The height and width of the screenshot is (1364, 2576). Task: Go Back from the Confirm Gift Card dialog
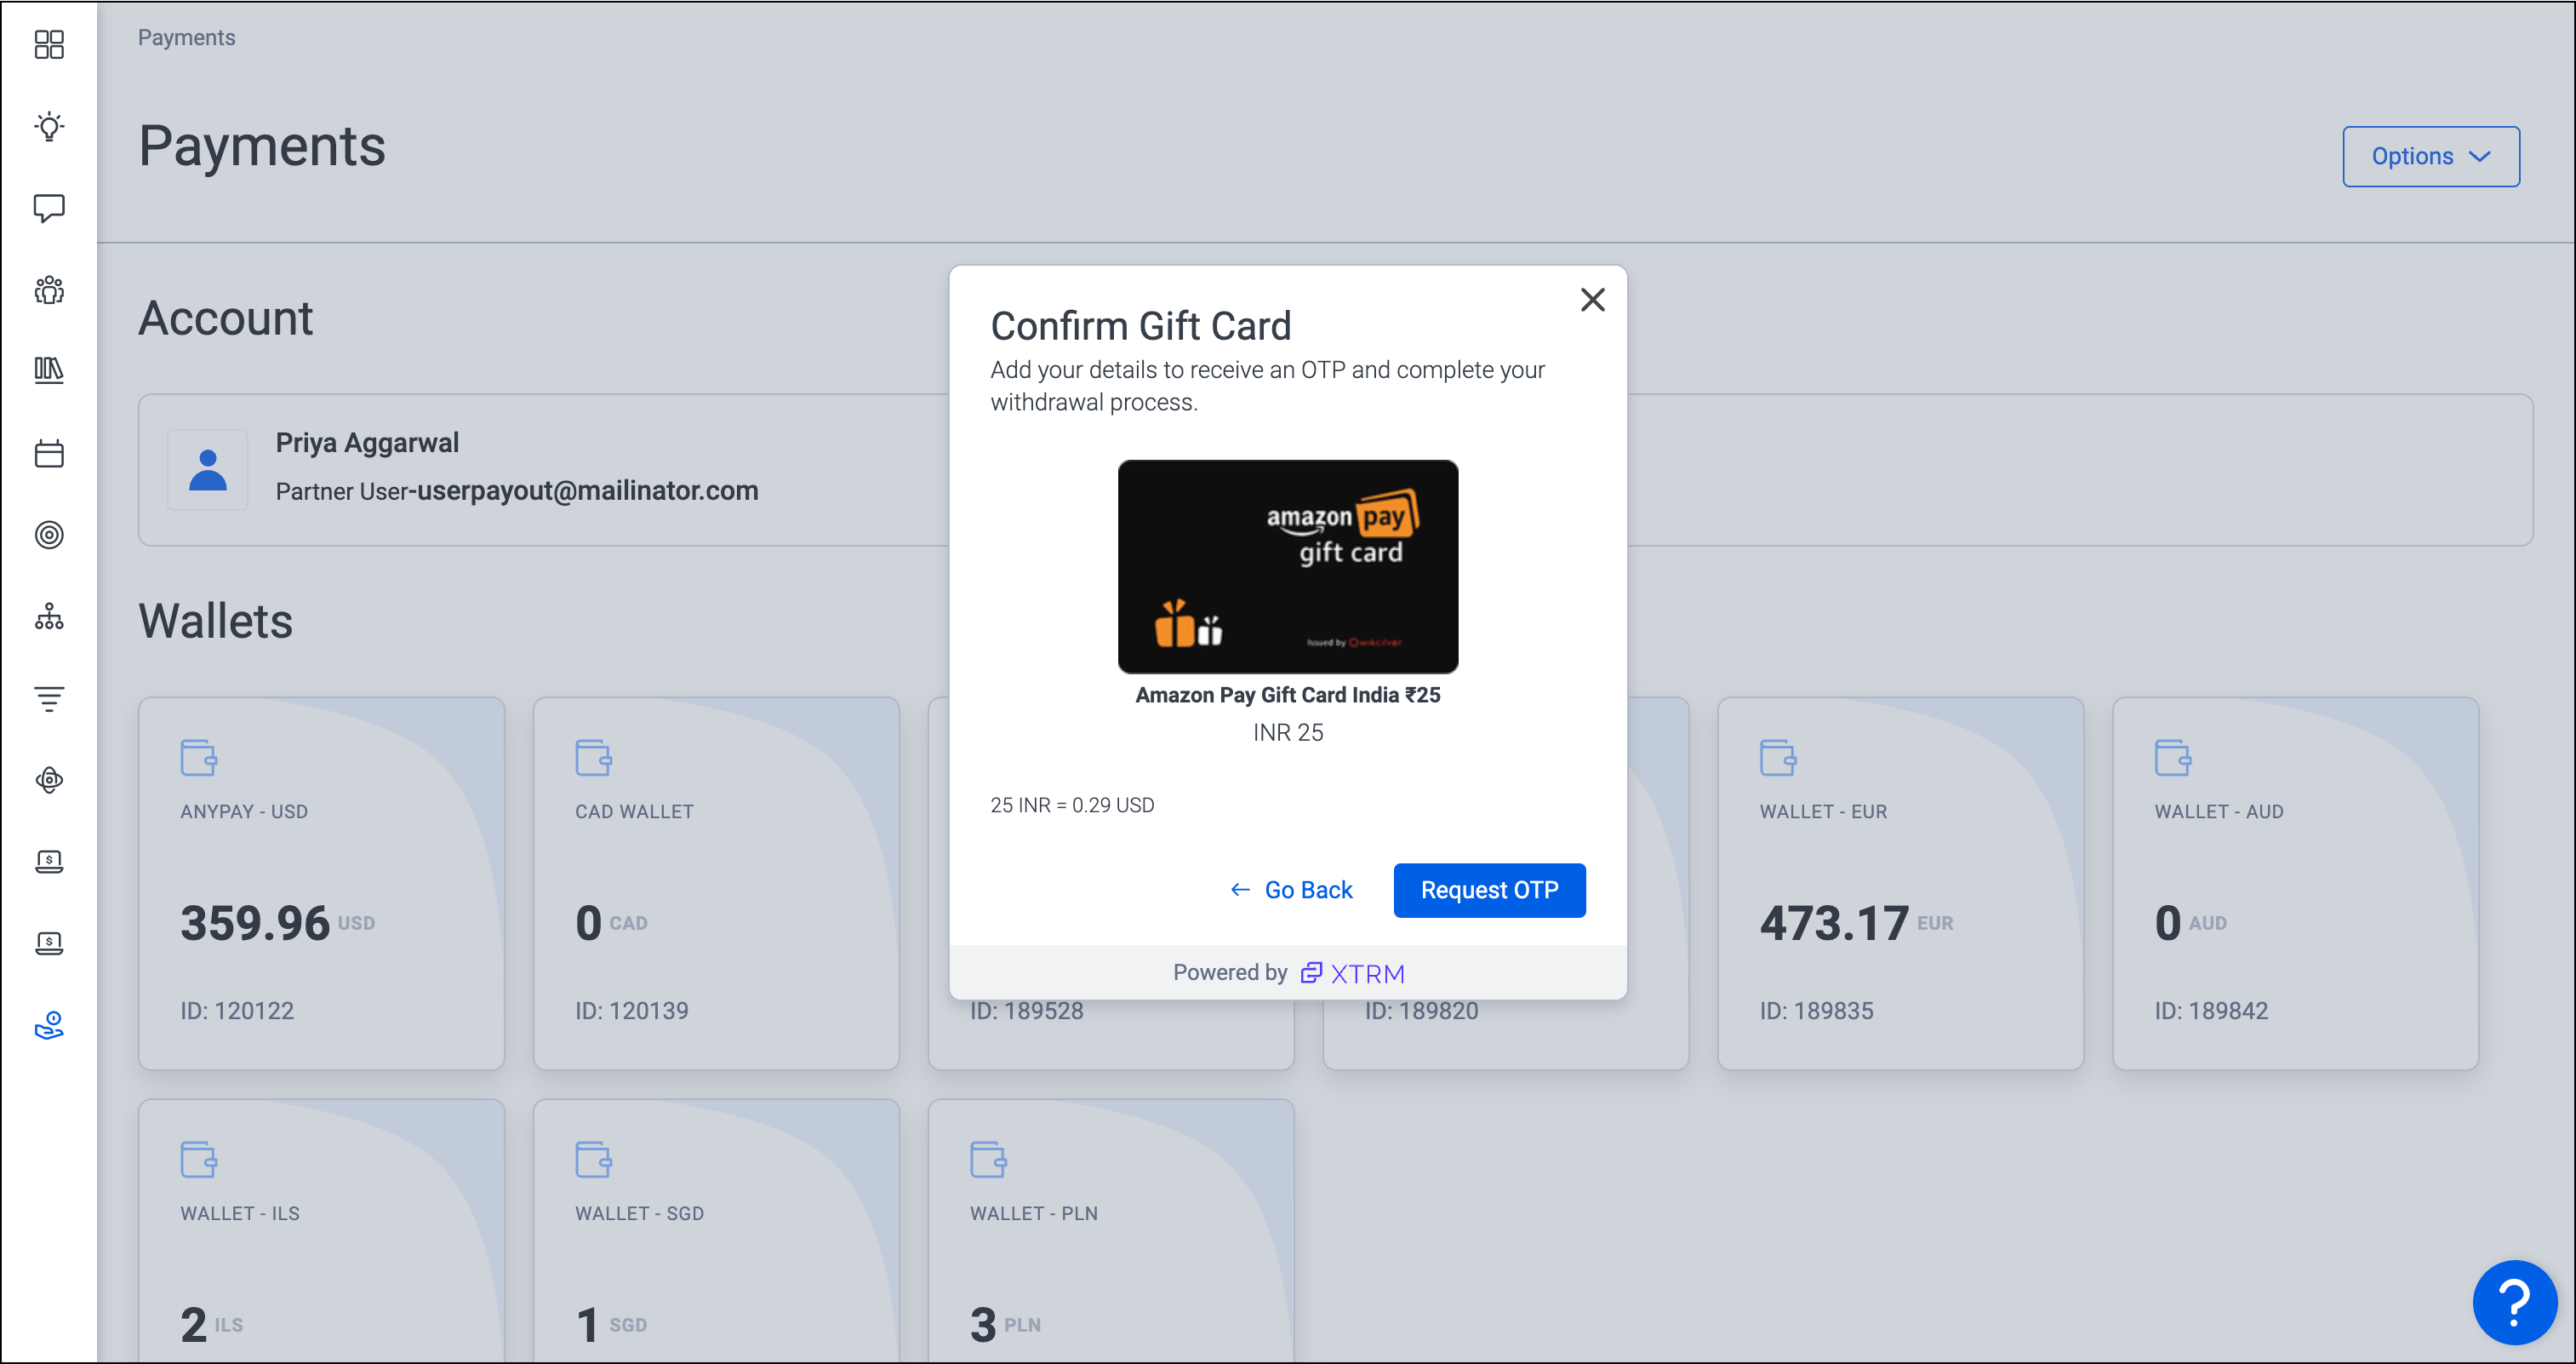click(x=1290, y=890)
